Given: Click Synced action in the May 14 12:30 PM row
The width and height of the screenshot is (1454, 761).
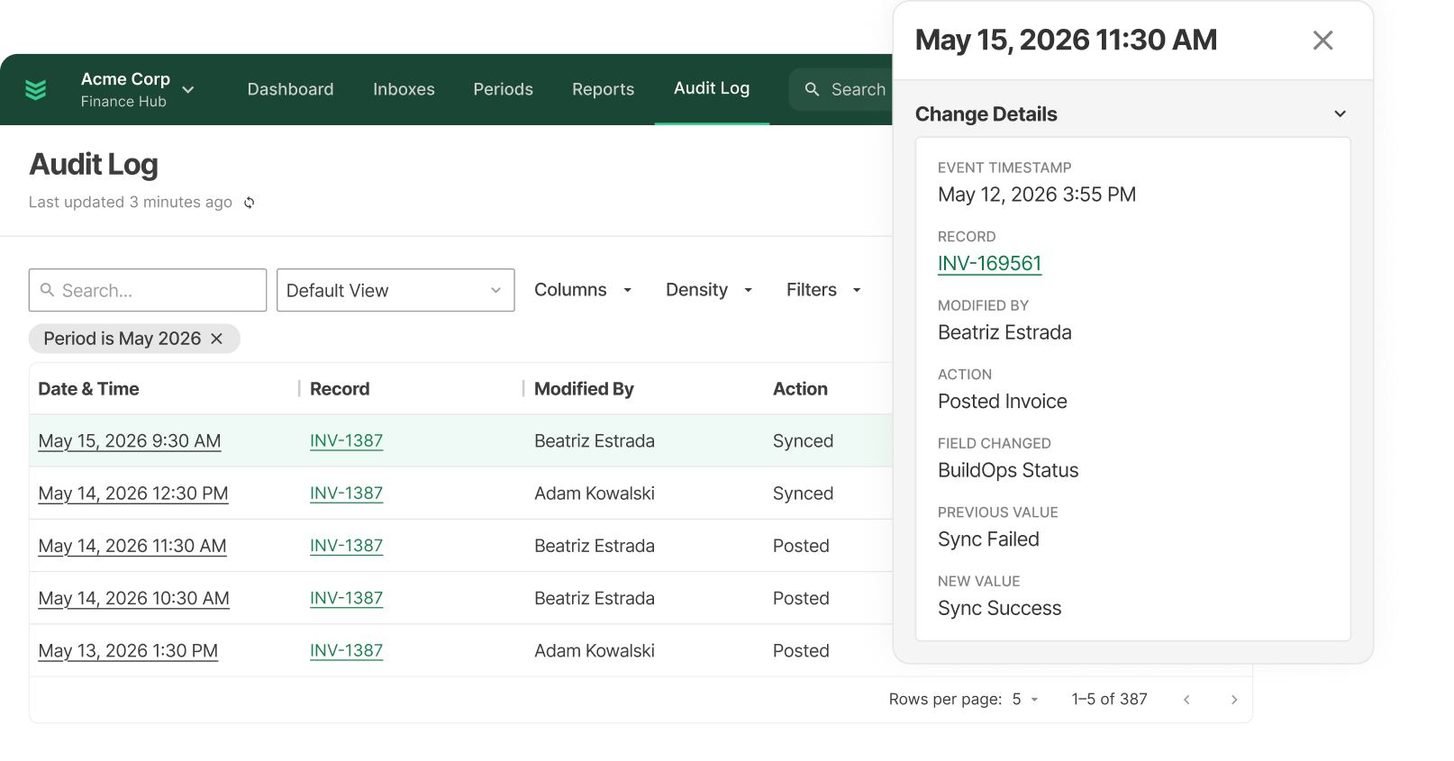Looking at the screenshot, I should [x=803, y=494].
